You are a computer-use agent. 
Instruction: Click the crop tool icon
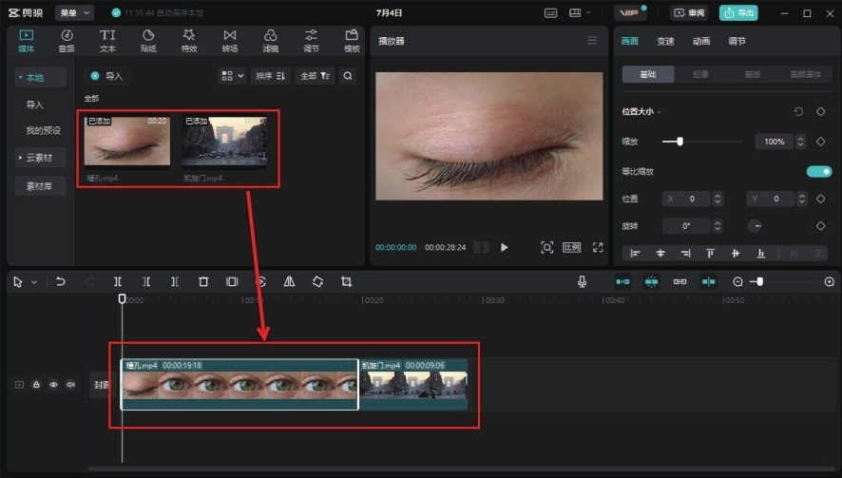(x=346, y=281)
